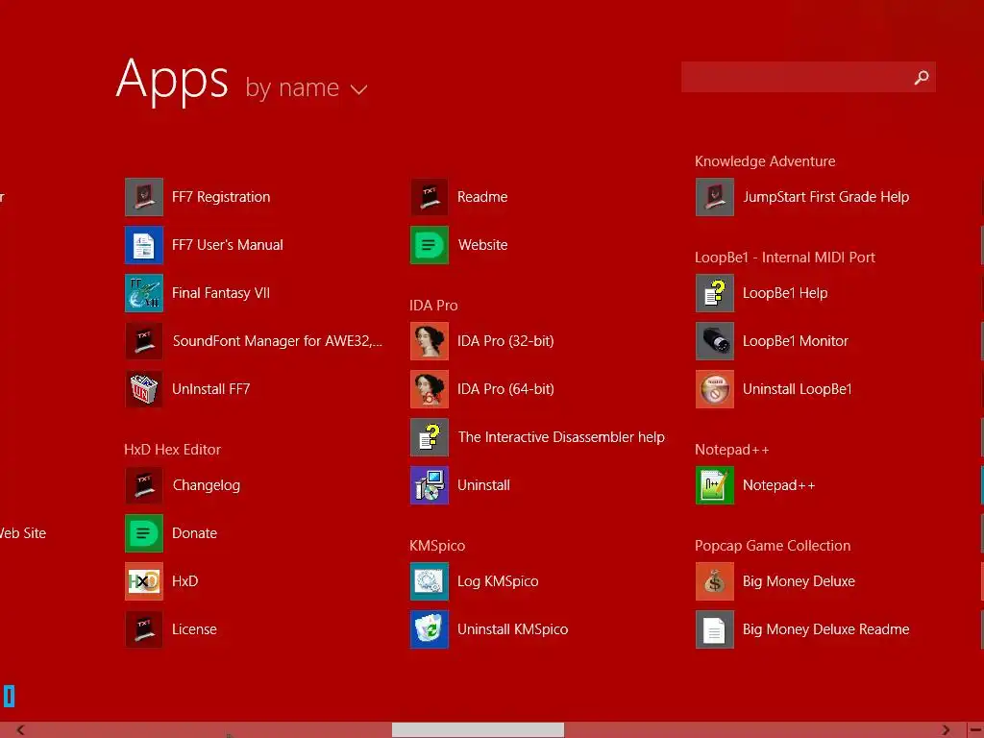Open SoundFont Manager for AWE32 icon
The width and height of the screenshot is (984, 738).
coord(144,341)
